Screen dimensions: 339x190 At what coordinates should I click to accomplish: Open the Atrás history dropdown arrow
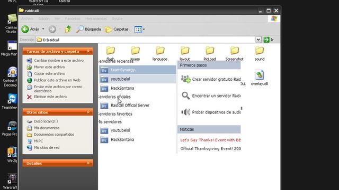(x=43, y=29)
